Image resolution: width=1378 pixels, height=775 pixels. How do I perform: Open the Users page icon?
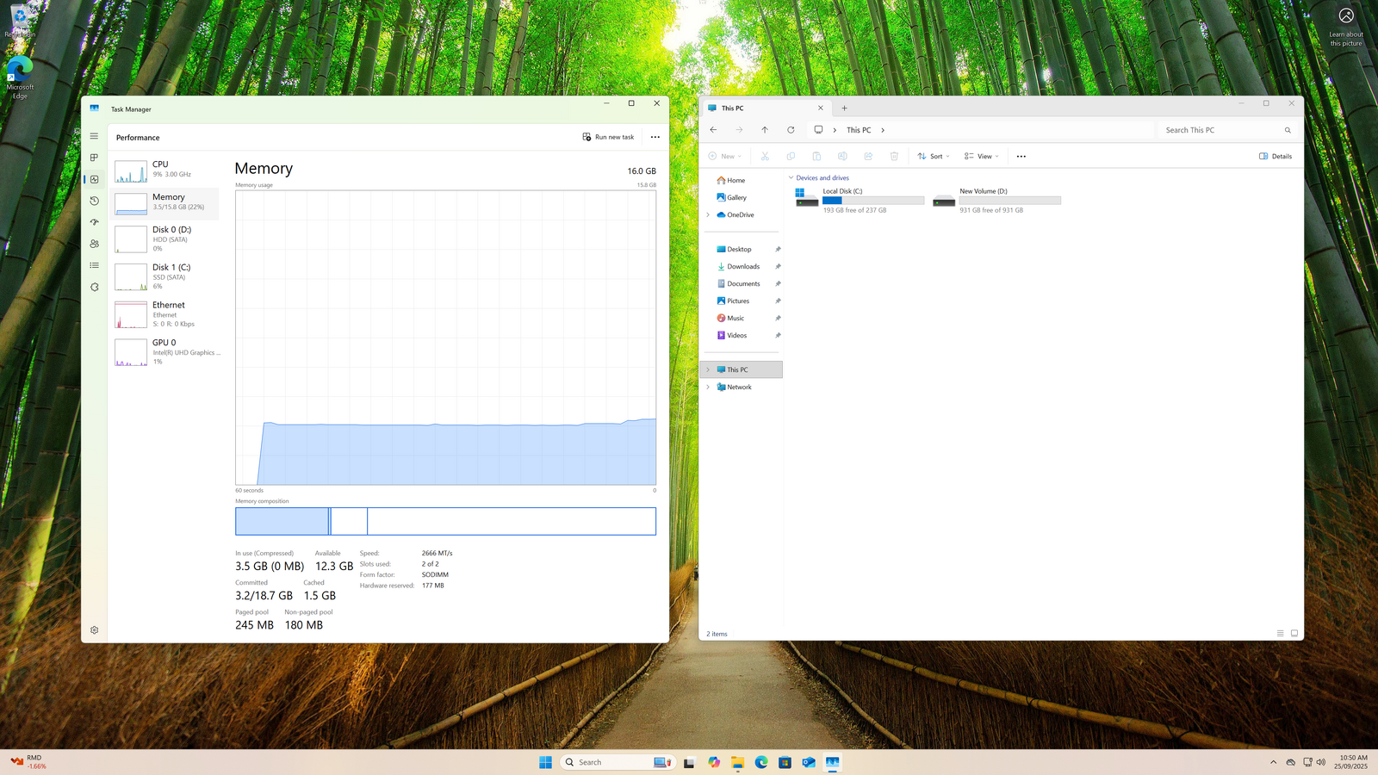(x=94, y=244)
